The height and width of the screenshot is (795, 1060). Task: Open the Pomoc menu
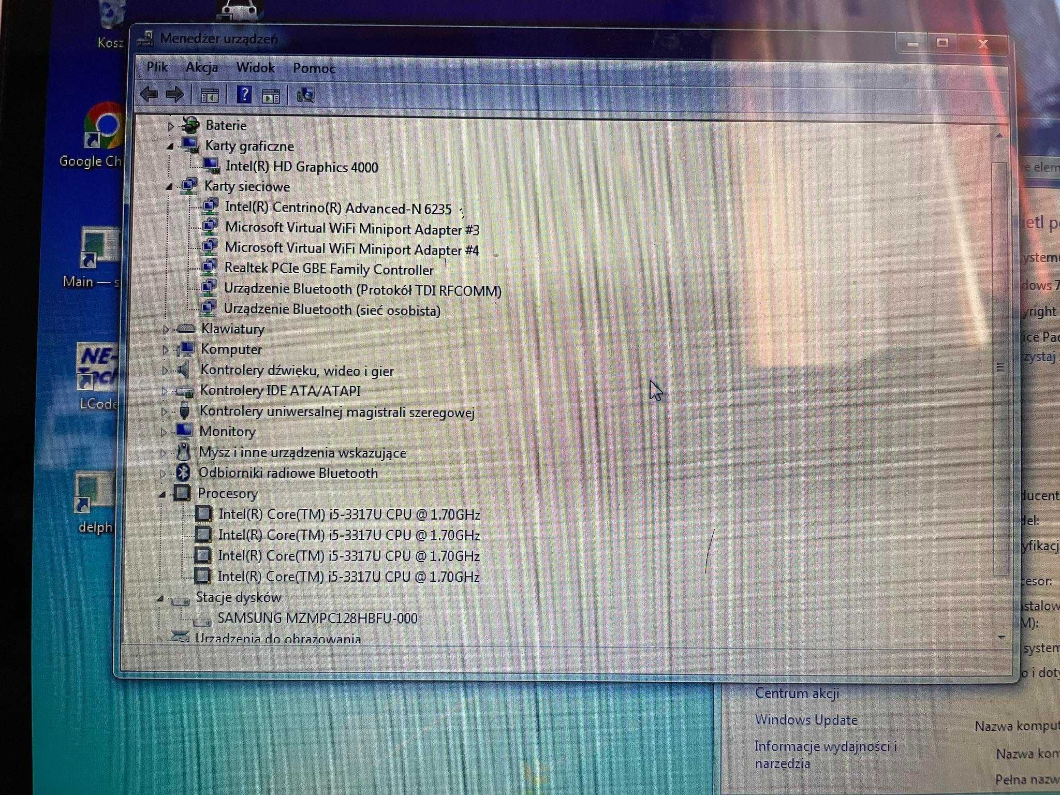pos(314,68)
